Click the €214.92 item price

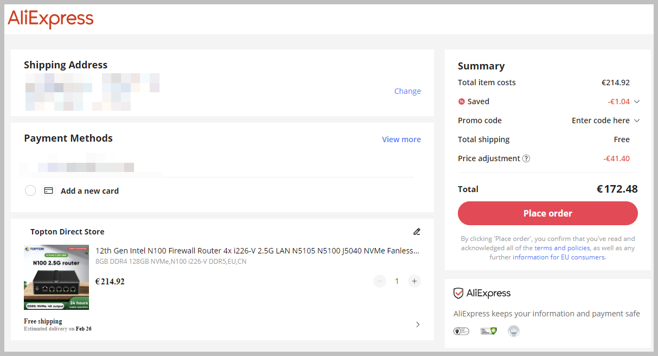(x=110, y=282)
